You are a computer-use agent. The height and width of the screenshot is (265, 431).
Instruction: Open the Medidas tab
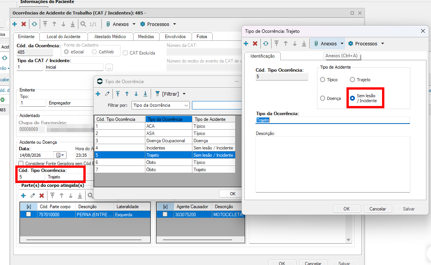146,37
